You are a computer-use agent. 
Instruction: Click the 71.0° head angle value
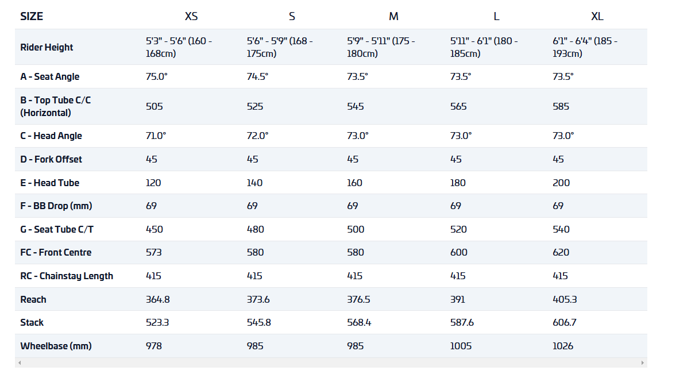click(156, 136)
